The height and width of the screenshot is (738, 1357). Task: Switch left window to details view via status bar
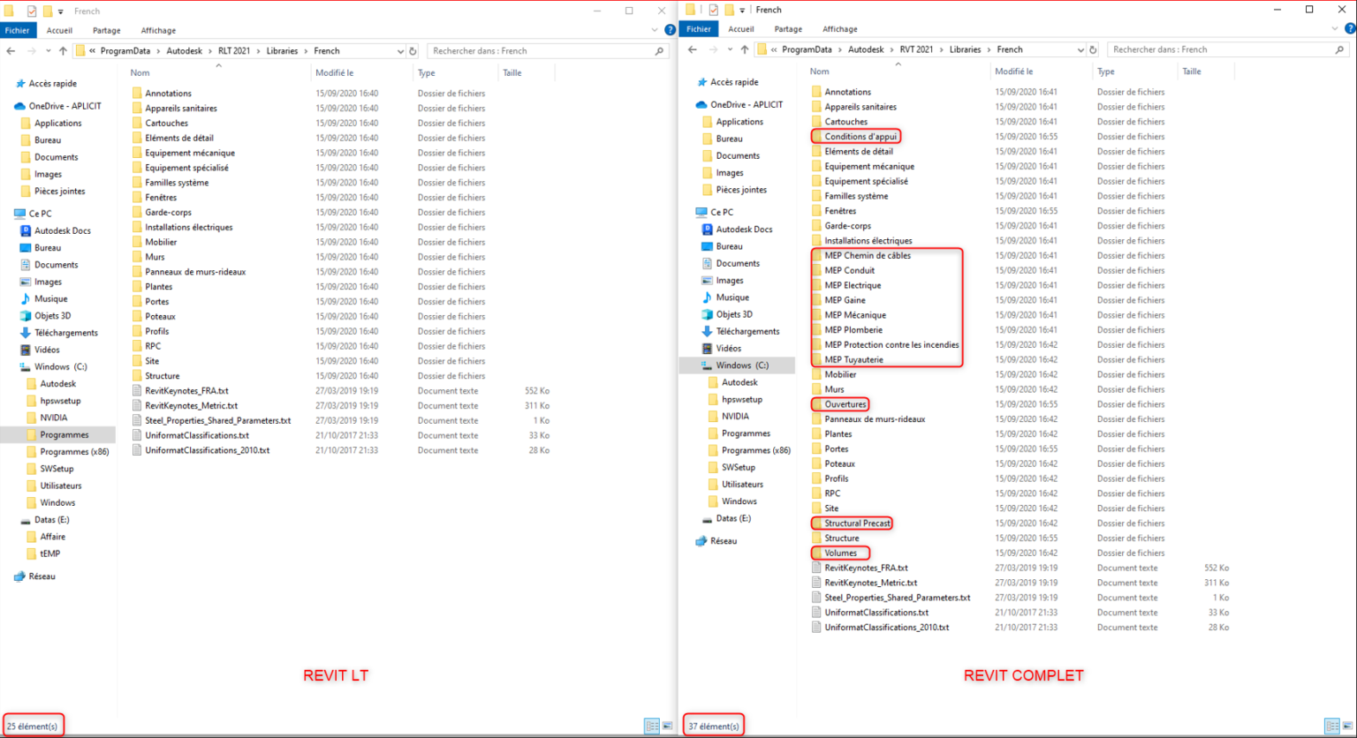pyautogui.click(x=652, y=726)
